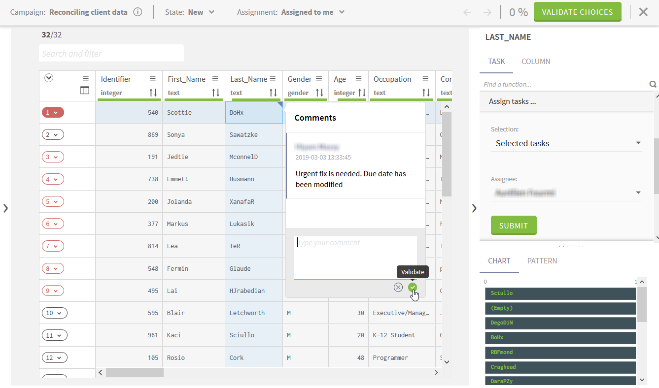The height and width of the screenshot is (388, 659).
Task: Open the row 5 task dropdown
Action: tap(53, 201)
